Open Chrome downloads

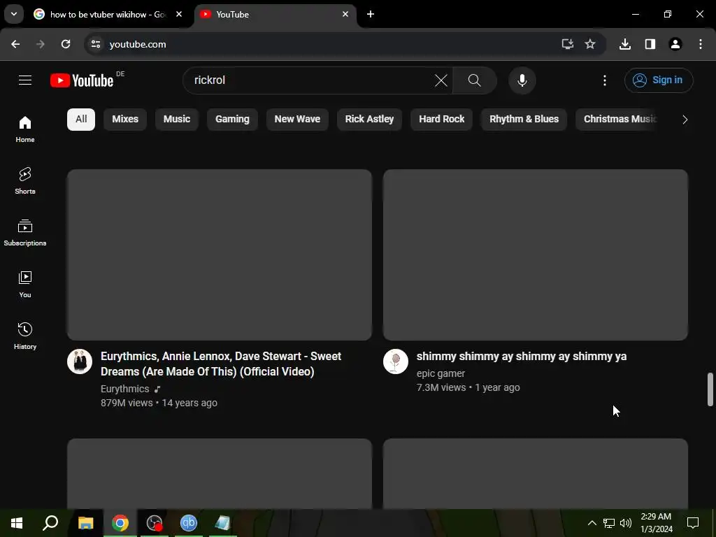pos(625,44)
